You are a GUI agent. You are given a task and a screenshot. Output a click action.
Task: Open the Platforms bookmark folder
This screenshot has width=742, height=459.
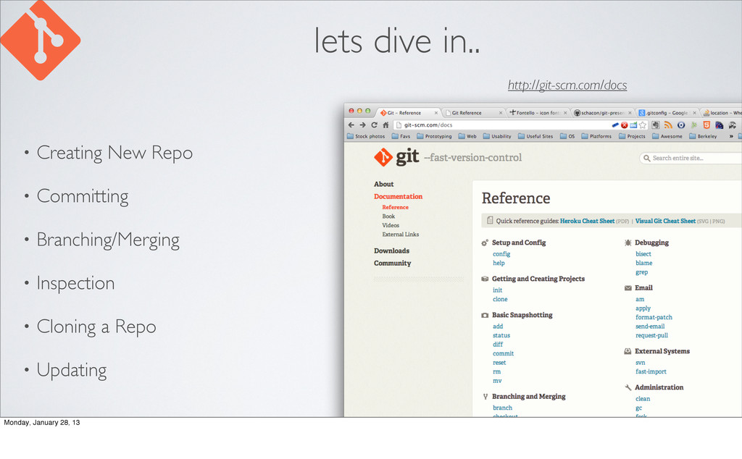[596, 136]
